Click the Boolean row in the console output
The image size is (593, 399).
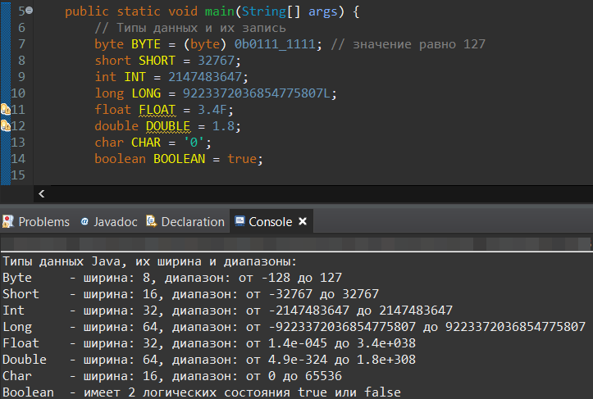click(x=202, y=392)
